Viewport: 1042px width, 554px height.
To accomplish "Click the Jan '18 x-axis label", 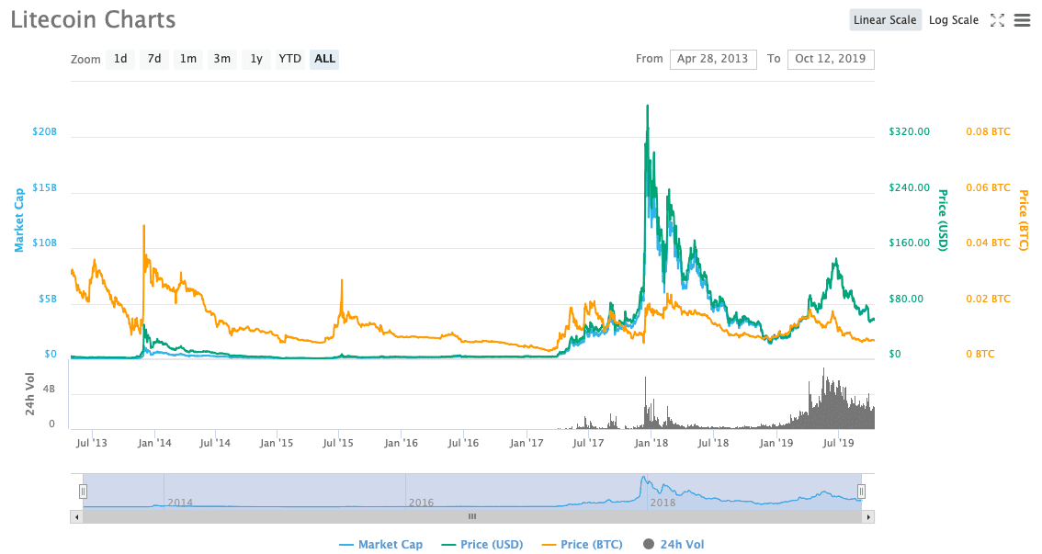I will point(651,443).
